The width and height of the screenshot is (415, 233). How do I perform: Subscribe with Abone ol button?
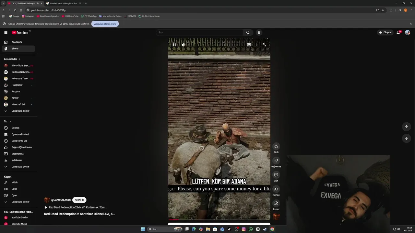(x=79, y=200)
